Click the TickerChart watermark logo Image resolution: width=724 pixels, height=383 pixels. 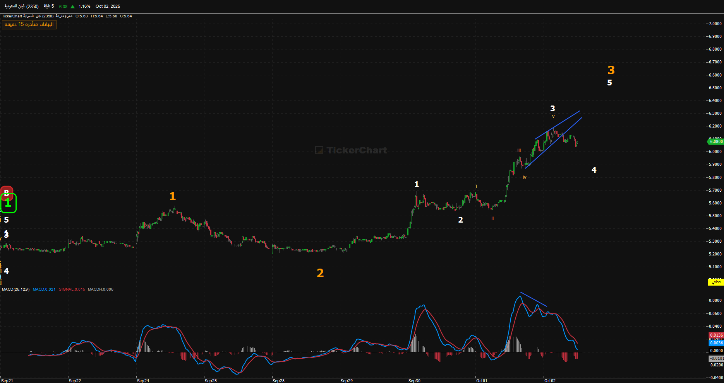click(351, 150)
